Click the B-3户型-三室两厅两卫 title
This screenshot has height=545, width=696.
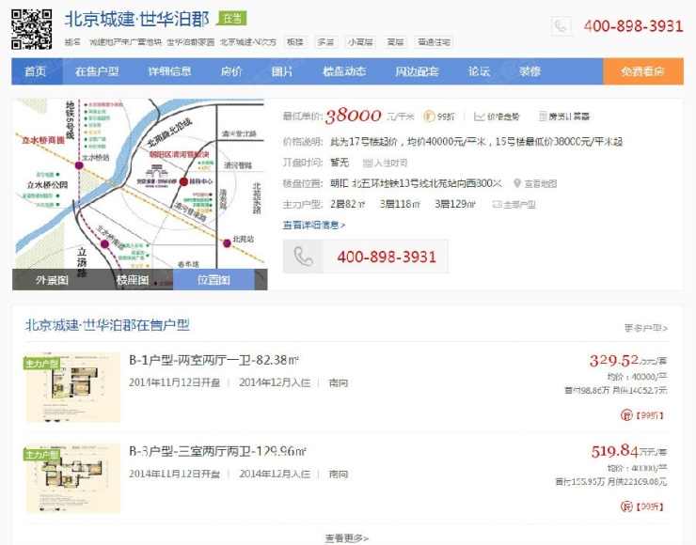coord(217,451)
